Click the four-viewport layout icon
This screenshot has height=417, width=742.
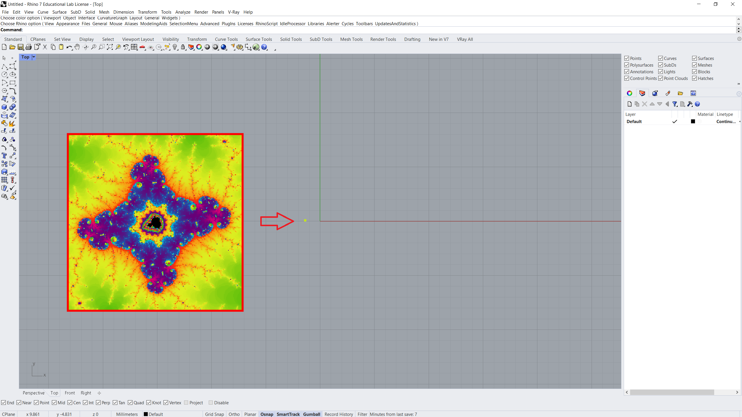[134, 47]
